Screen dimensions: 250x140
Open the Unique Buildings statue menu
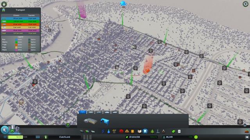coord(158,131)
